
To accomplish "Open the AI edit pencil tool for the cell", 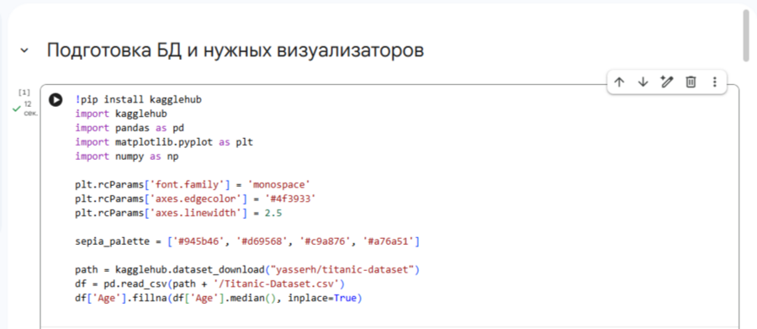I will click(x=667, y=82).
